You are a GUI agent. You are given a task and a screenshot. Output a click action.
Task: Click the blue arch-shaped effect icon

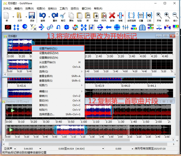(x=142, y=27)
